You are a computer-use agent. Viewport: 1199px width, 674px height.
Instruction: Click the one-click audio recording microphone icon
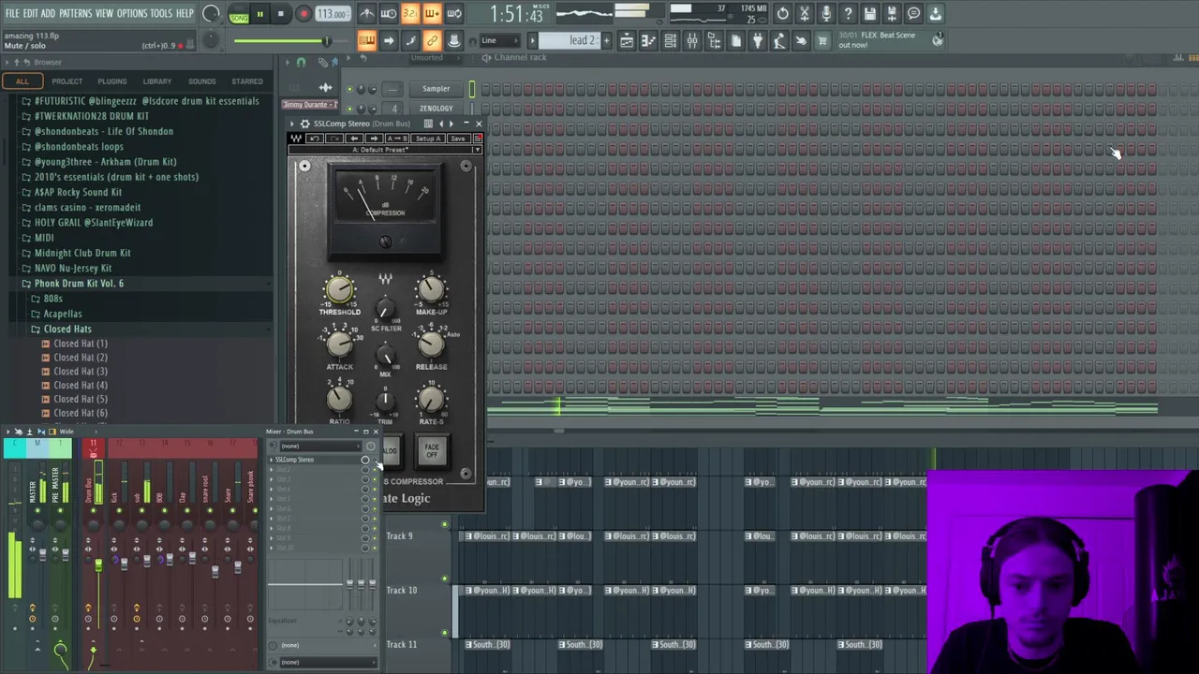[x=826, y=14]
